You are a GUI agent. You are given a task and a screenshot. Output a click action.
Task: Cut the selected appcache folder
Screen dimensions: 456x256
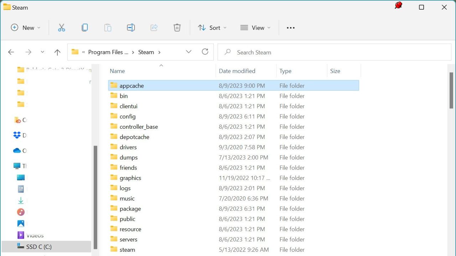(61, 27)
